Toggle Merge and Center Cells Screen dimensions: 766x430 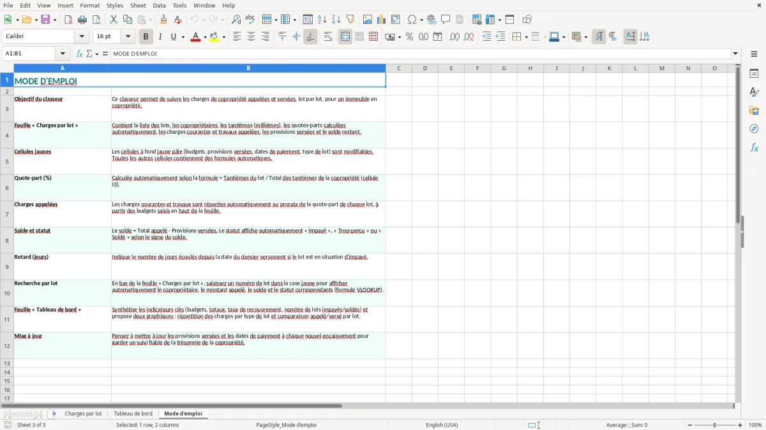coord(345,37)
